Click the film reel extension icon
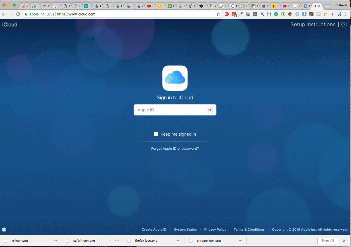Image resolution: width=351 pixels, height=247 pixels. click(x=248, y=14)
